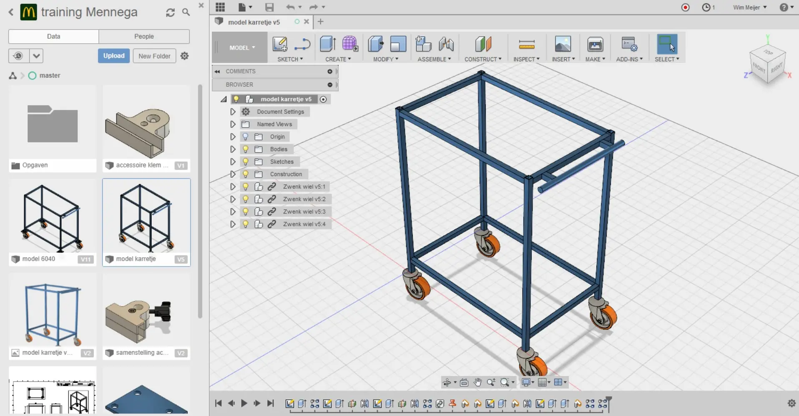
Task: Expand the Document Settings node
Action: tap(233, 112)
